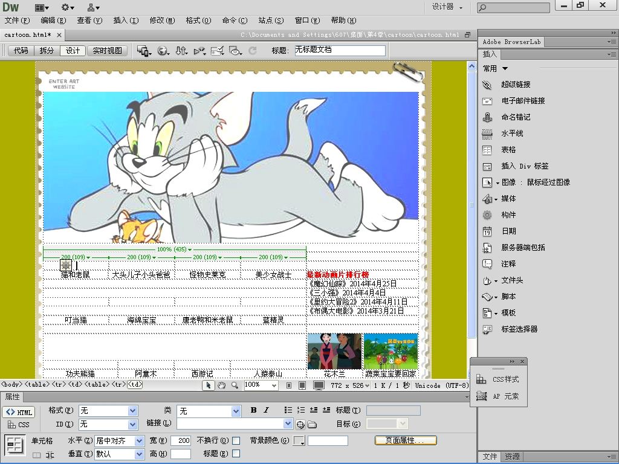Screen dimensions: 619x464
Task: Click the Rollover Image icon
Action: click(487, 182)
